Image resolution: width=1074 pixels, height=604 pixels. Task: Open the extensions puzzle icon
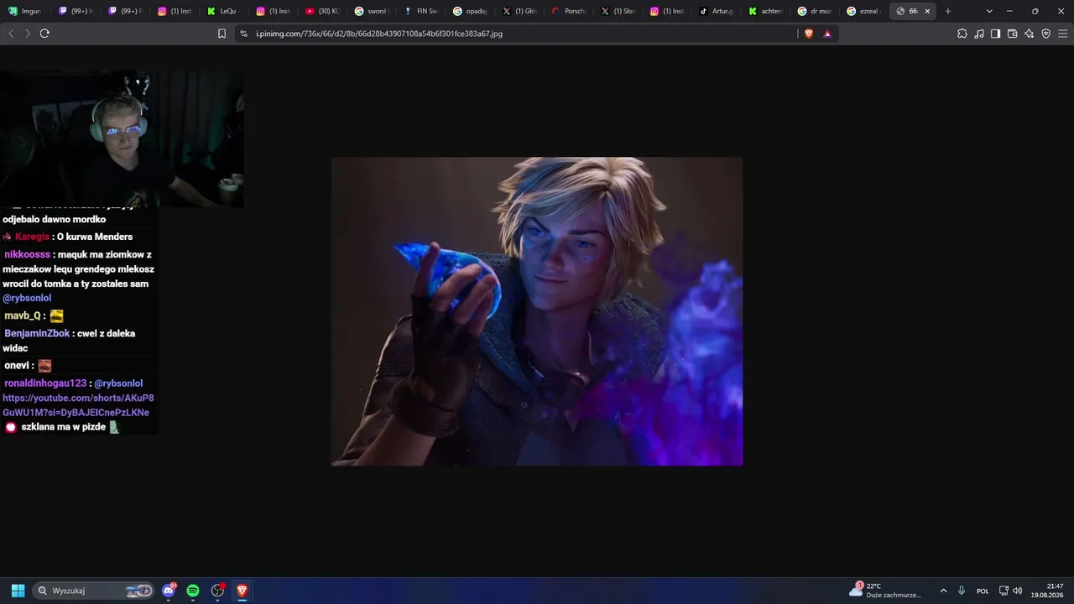tap(962, 34)
